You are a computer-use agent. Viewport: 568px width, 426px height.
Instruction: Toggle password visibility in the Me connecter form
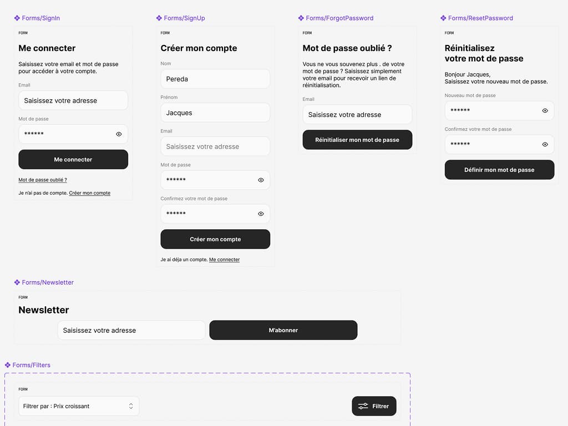pos(119,134)
